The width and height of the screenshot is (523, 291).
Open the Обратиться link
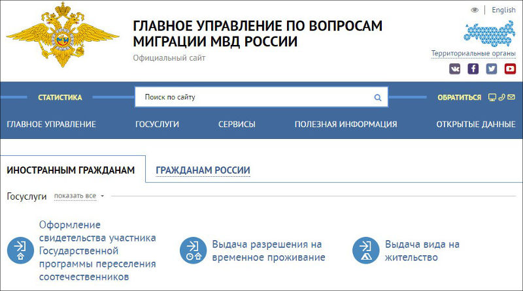click(460, 98)
